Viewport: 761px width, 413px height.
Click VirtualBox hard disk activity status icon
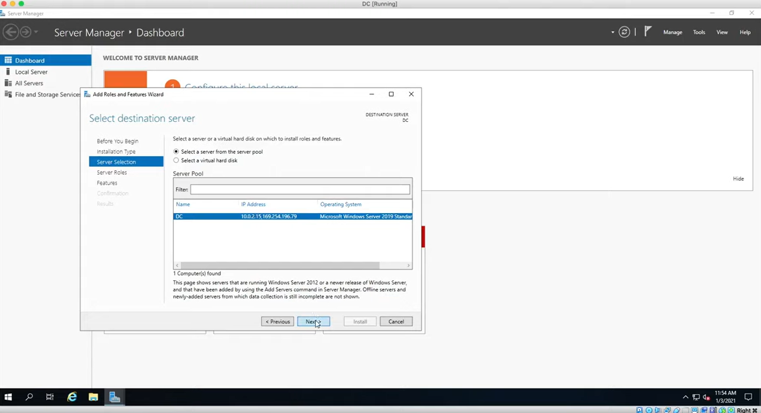click(639, 410)
